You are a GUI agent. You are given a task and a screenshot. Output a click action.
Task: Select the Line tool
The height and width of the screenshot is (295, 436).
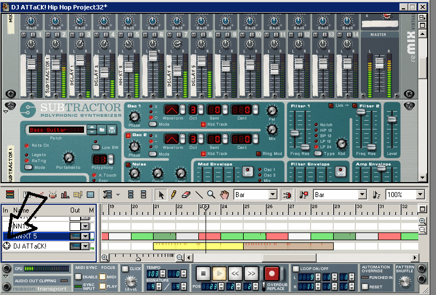pos(199,194)
